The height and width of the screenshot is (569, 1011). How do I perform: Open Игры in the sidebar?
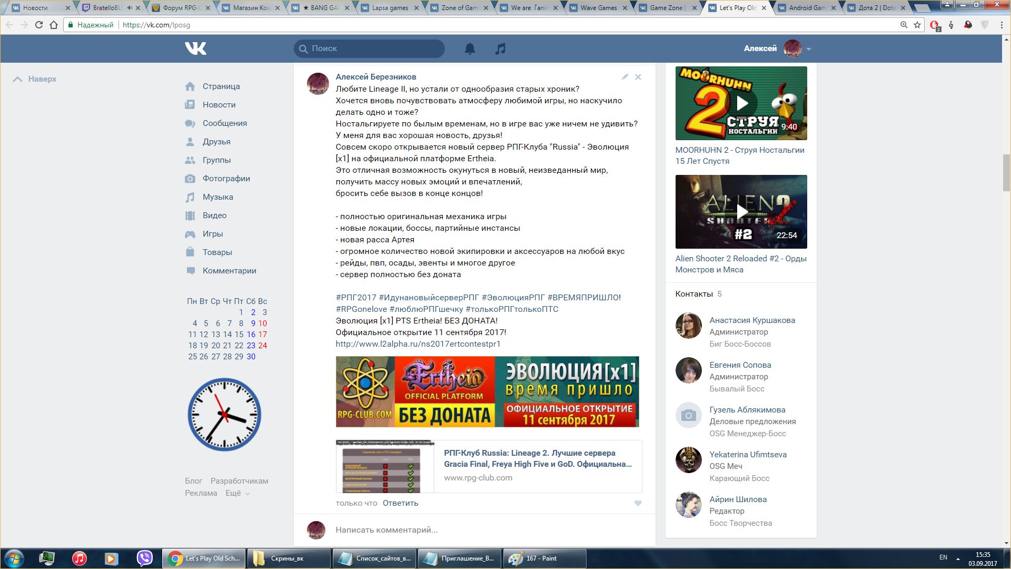pos(213,234)
